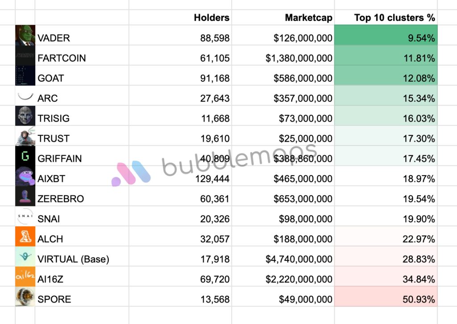Click the TRUST monkey icon
The height and width of the screenshot is (324, 457).
pos(25,136)
